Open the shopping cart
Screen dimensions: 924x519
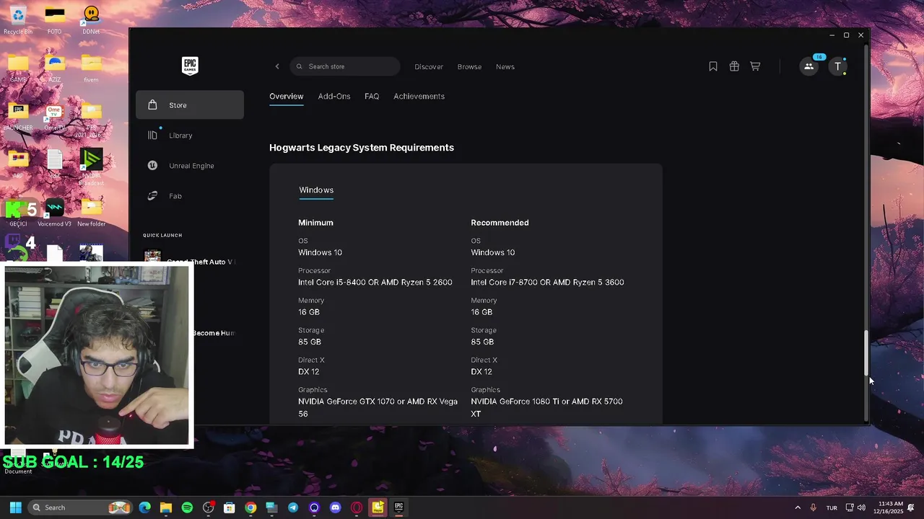coord(755,66)
